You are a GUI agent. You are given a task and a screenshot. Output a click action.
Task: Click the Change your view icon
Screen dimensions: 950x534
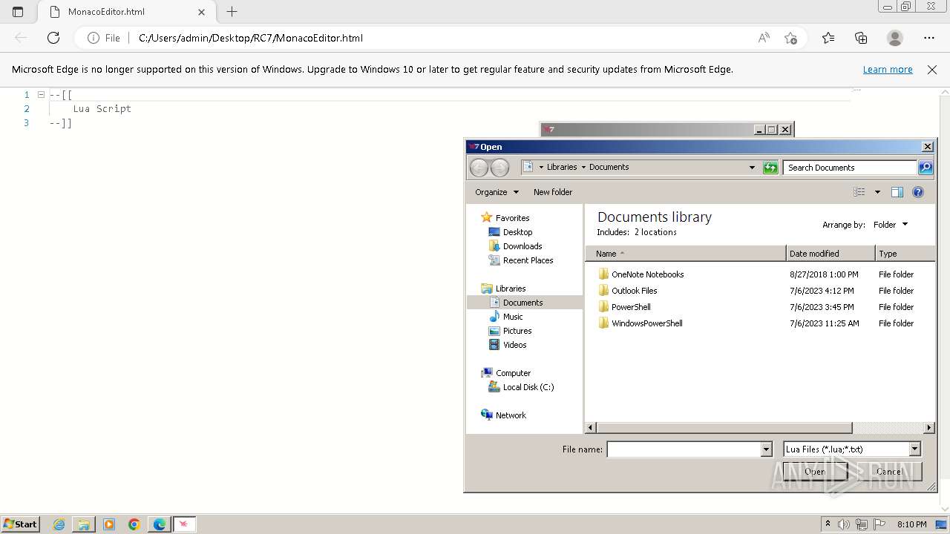click(859, 192)
